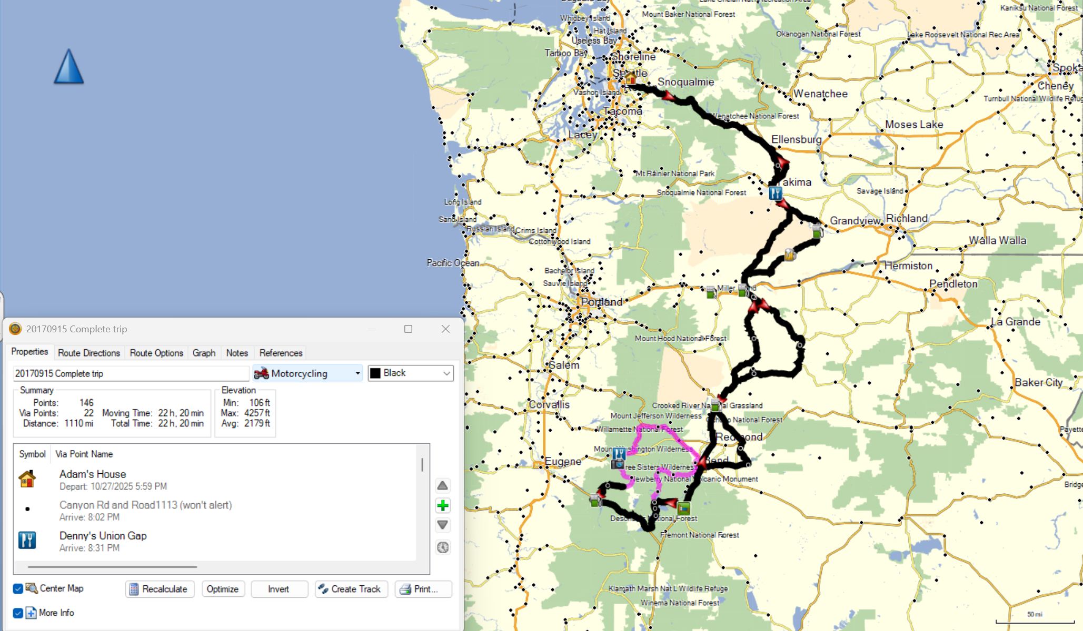
Task: Switch to the Route Directions tab
Action: click(89, 353)
